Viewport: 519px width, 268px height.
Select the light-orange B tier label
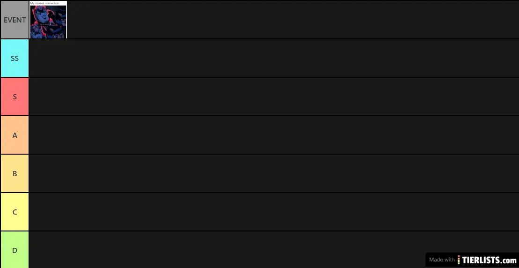tap(15, 173)
